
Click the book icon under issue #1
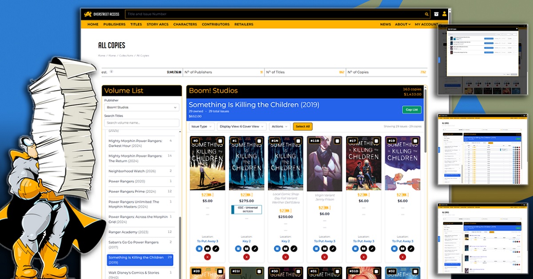(x=247, y=248)
